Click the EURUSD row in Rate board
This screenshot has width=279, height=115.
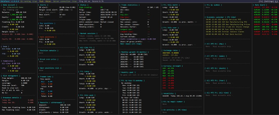pyautogui.click(x=266, y=10)
